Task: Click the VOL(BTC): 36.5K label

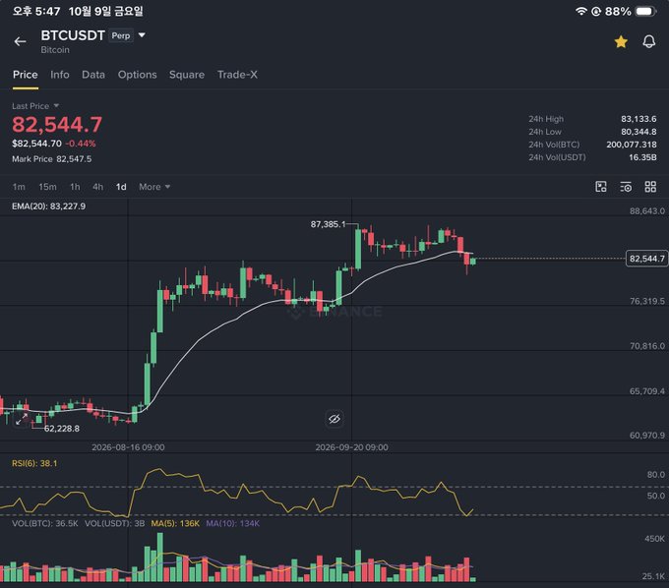Action: point(45,523)
